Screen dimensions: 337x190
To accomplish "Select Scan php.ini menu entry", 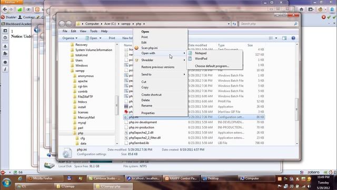I will pyautogui.click(x=150, y=48).
